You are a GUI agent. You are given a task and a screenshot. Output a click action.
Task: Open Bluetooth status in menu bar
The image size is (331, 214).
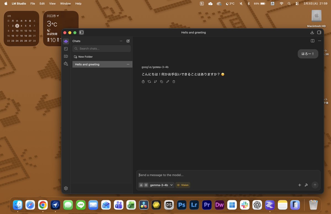249,4
